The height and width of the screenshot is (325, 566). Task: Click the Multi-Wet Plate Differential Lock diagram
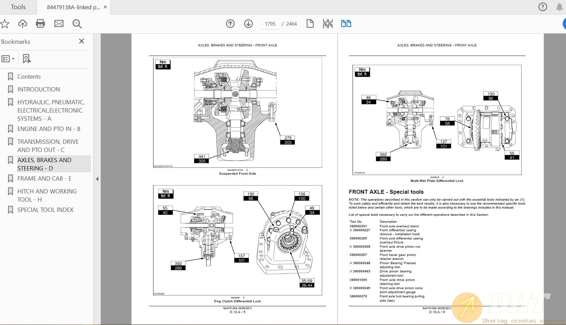pyautogui.click(x=437, y=120)
